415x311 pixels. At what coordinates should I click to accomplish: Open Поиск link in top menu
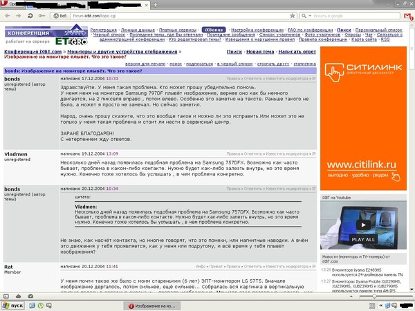point(344,30)
